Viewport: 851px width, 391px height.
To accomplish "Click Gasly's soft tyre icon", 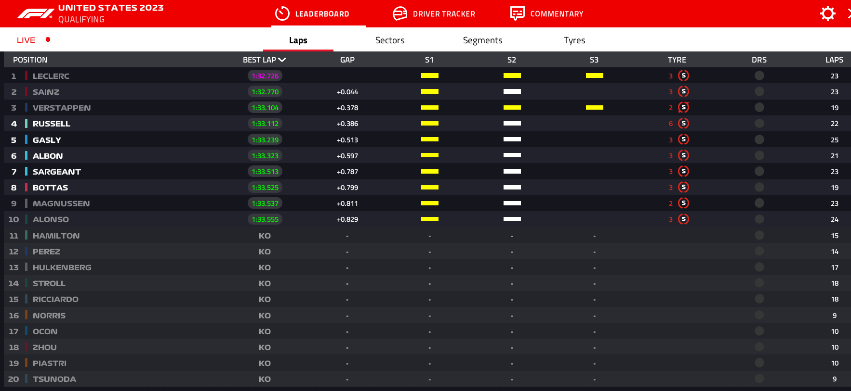I will pos(683,139).
